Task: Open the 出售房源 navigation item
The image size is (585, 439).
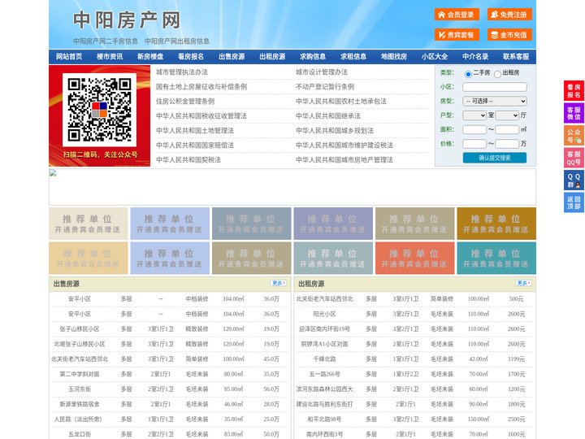Action: click(x=232, y=57)
